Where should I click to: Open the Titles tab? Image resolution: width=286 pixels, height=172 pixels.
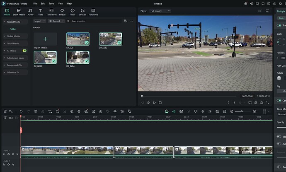coord(41,12)
